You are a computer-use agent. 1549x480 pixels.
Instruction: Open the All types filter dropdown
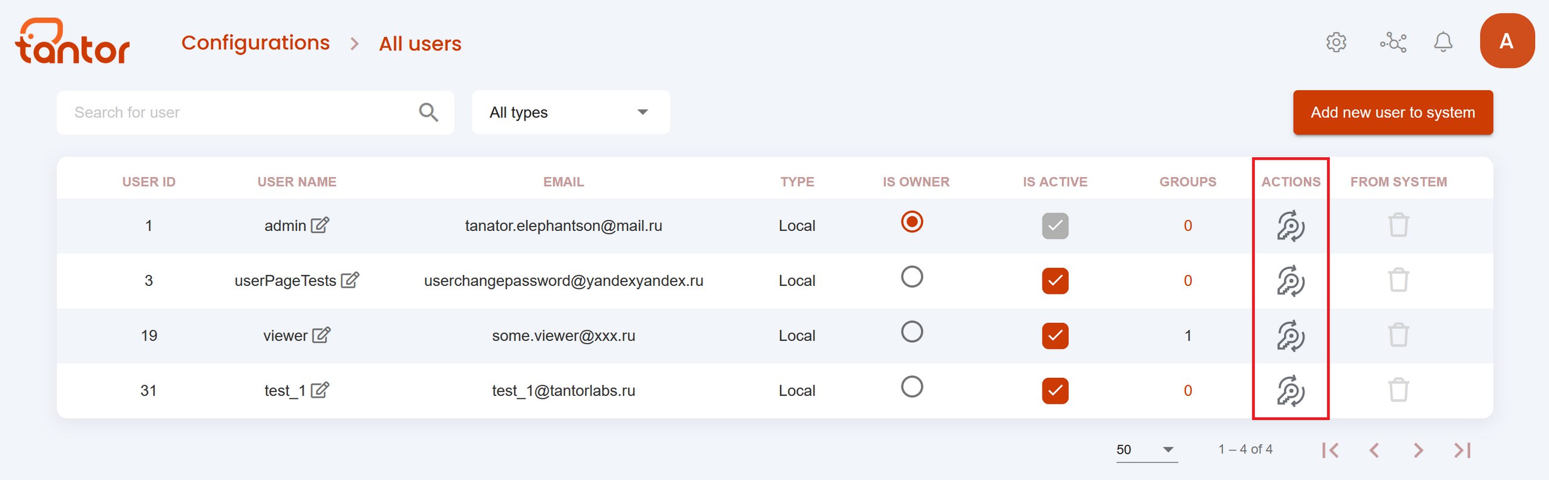pyautogui.click(x=571, y=112)
